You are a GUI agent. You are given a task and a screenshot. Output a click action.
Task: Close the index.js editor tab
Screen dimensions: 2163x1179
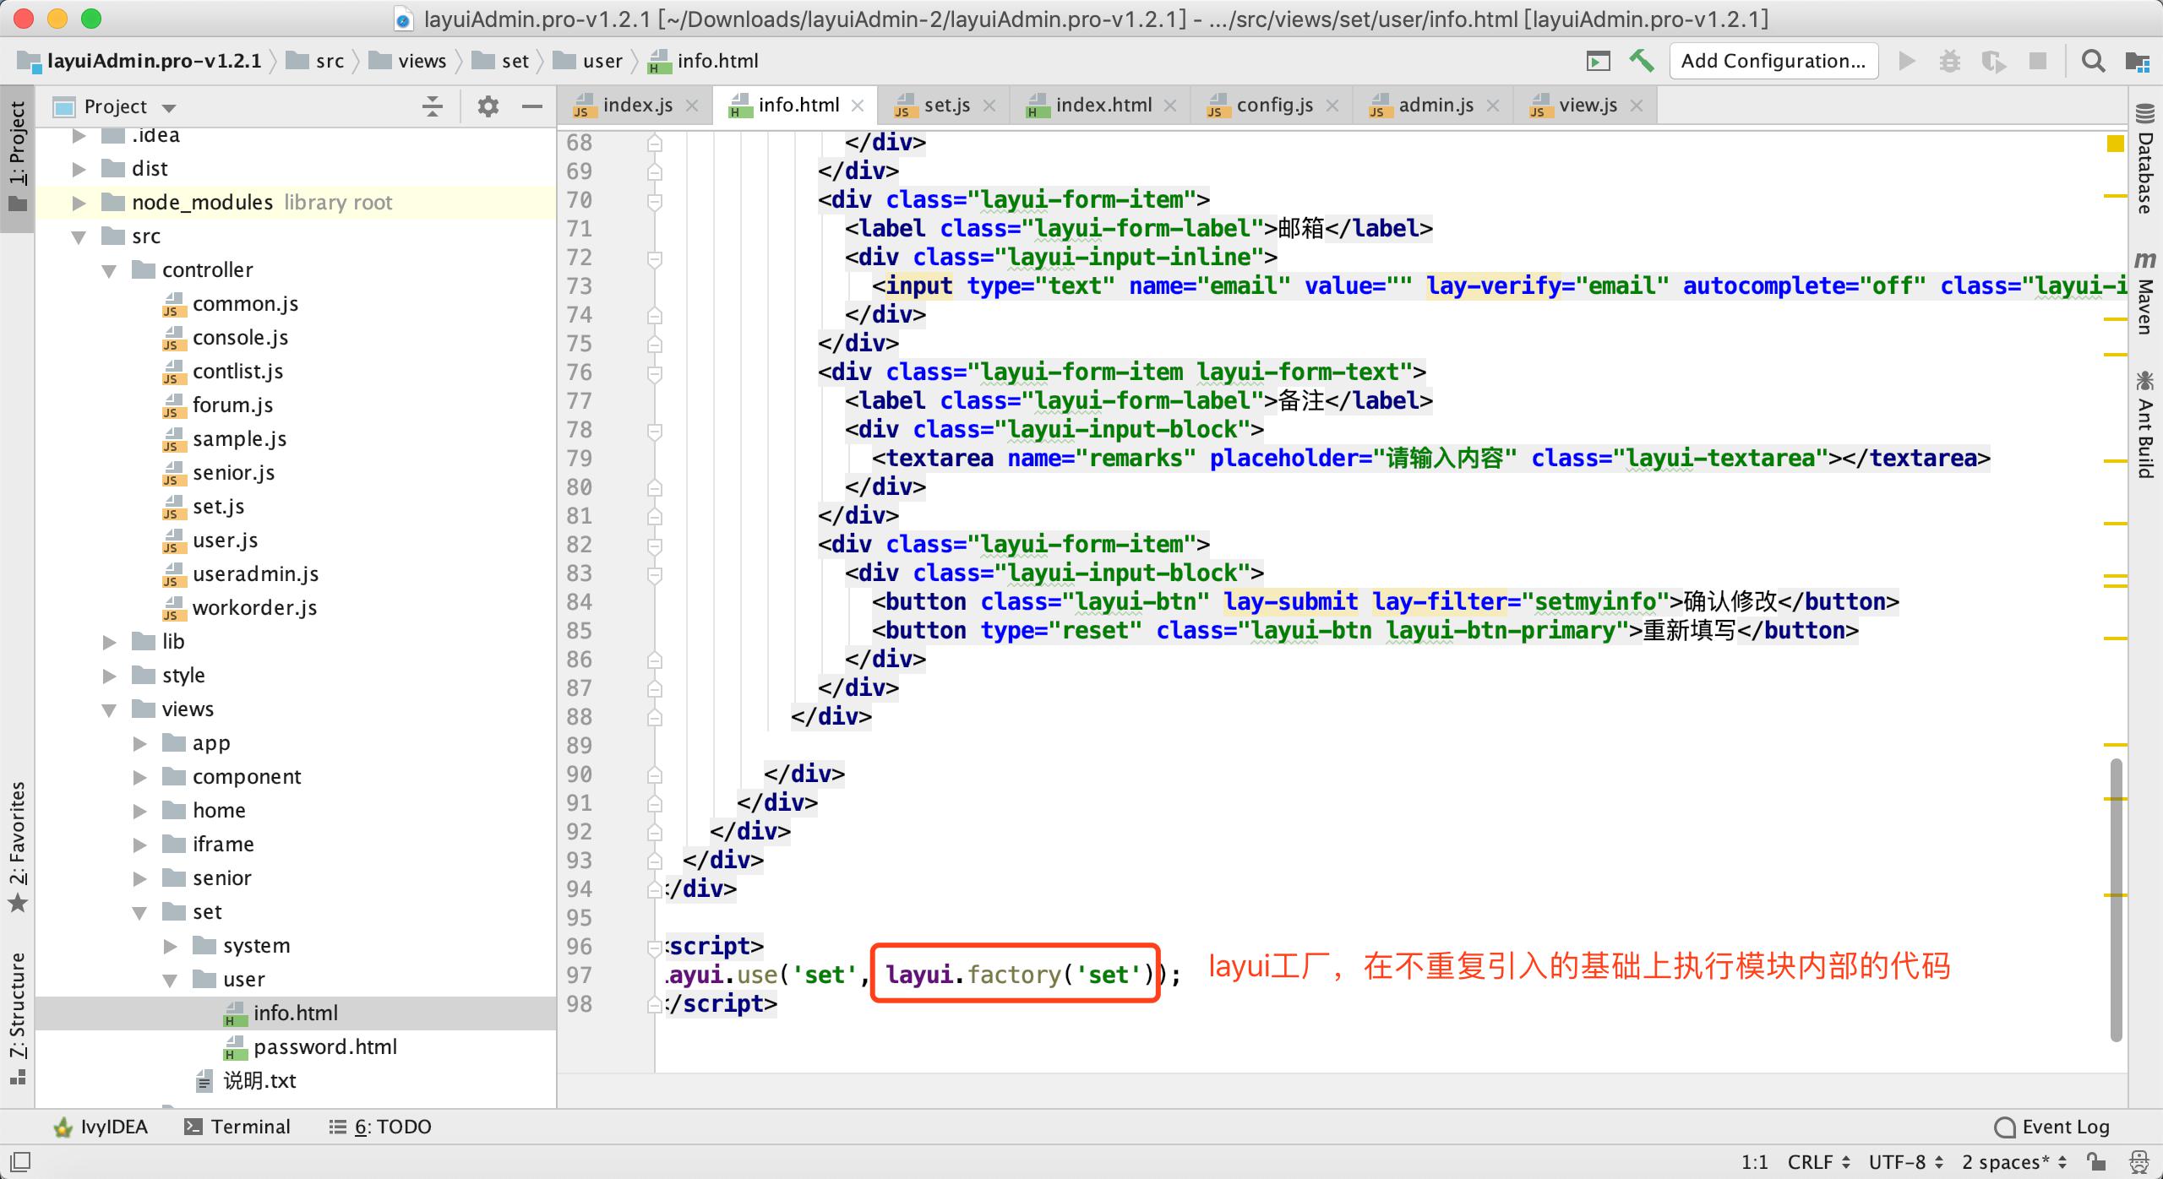(692, 106)
